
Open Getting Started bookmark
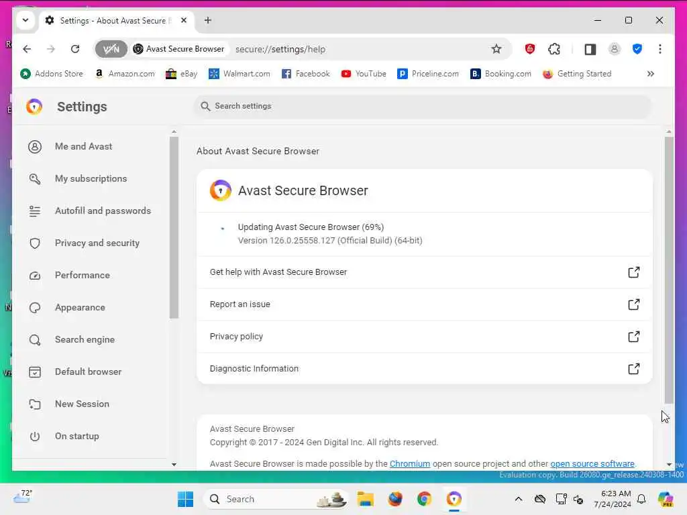tap(576, 74)
